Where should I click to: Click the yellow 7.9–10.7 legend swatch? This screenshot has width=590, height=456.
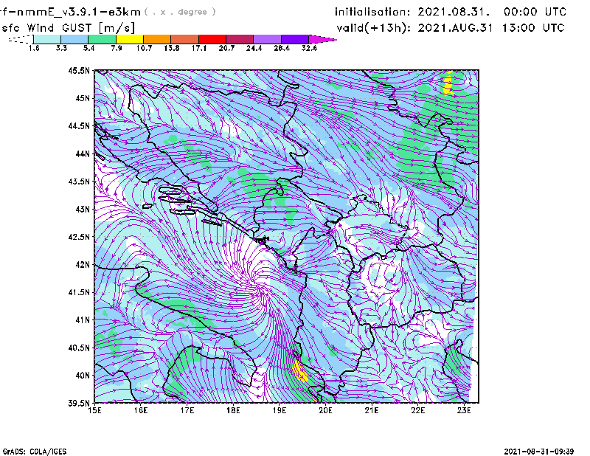[x=129, y=38]
